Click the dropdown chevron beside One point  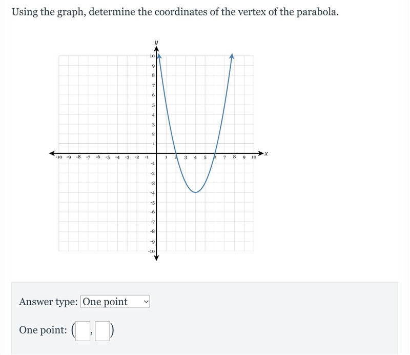point(146,302)
